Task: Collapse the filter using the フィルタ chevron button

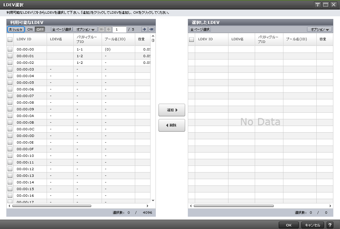Action: pos(16,29)
